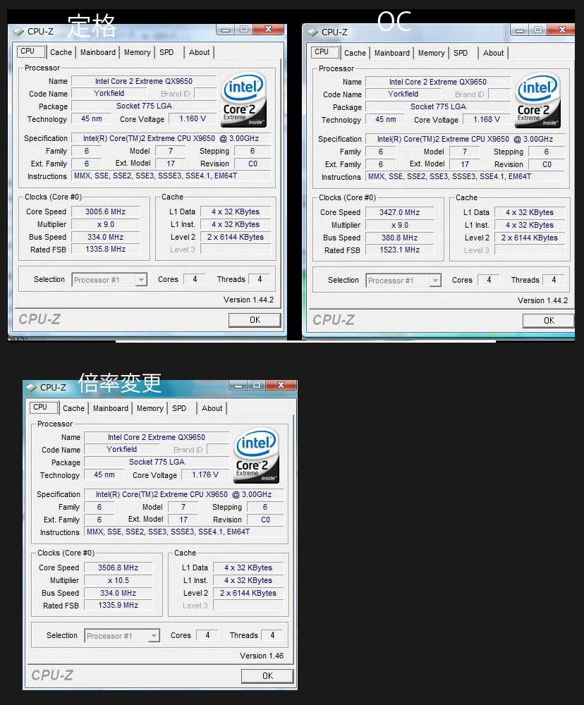Select the CPU tab in the version 1.46 window
The image size is (584, 705).
click(44, 407)
